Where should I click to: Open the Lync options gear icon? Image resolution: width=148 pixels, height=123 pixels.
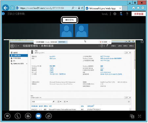pos(115,14)
